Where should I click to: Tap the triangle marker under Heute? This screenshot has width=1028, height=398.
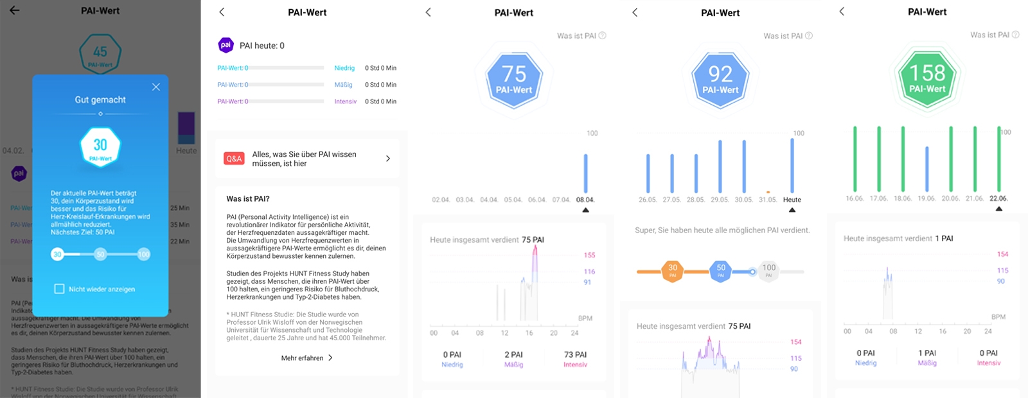[x=792, y=210]
